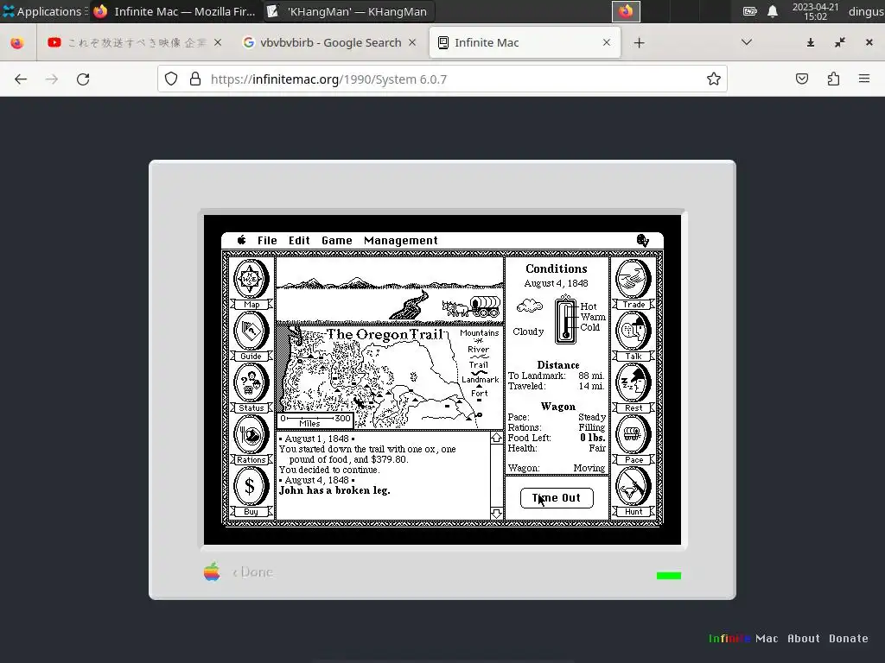This screenshot has width=885, height=663.
Task: Open the Pocket save icon
Action: tap(802, 79)
